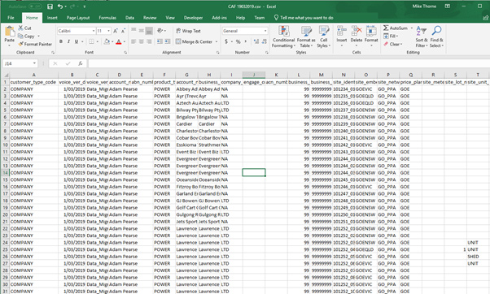Switch to the Developer tab
This screenshot has width=490, height=294.
point(193,18)
